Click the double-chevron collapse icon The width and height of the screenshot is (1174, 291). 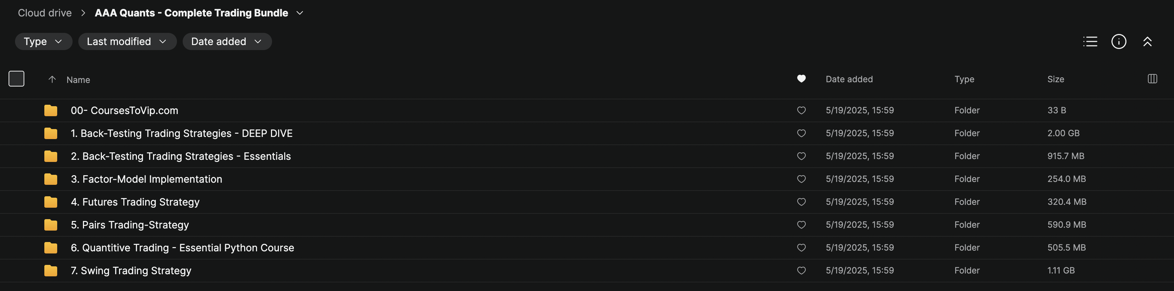tap(1147, 41)
